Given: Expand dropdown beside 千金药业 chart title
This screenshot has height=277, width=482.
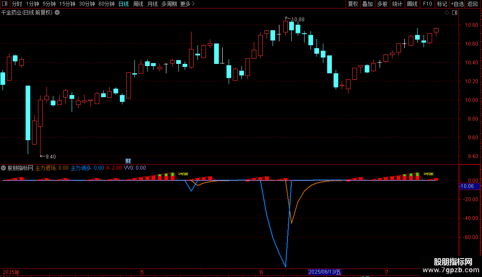Looking at the screenshot, I should 57,13.
